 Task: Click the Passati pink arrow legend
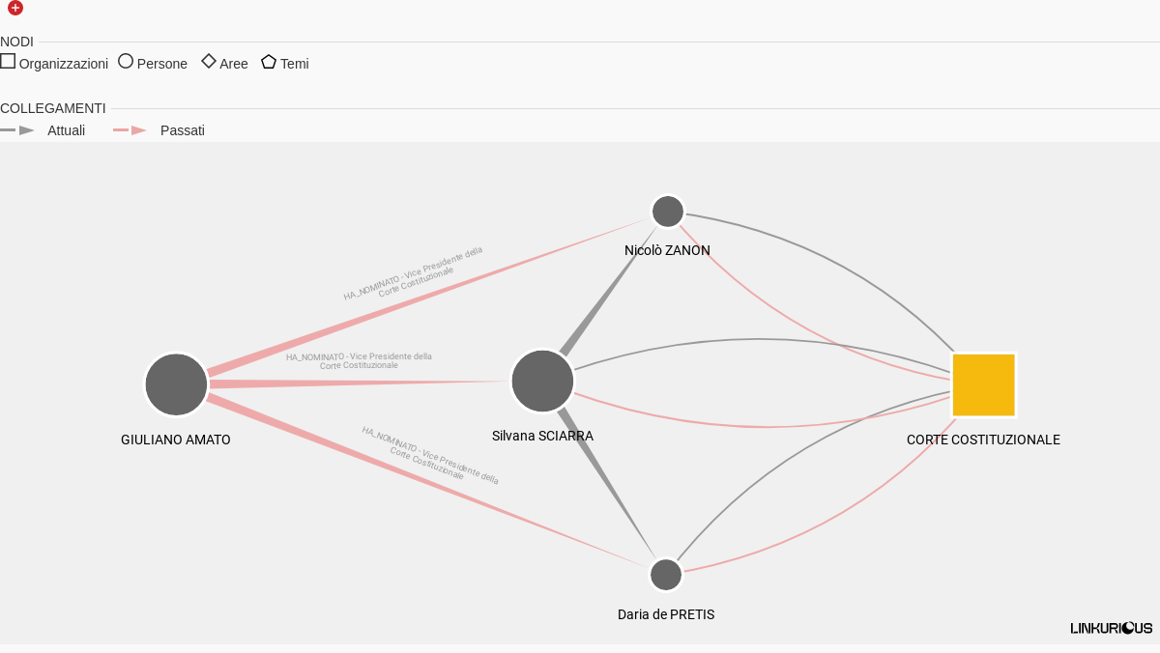point(130,130)
